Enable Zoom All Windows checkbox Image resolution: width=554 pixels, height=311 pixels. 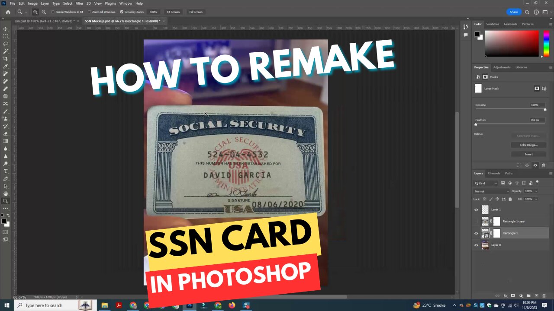[x=89, y=12]
